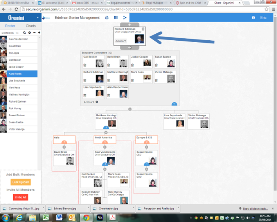Screen dimensions: 277x222
Task: Click the minus icon in members toolbar
Action: 34,32
